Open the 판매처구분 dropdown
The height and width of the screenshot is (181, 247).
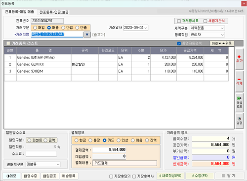[58, 164]
